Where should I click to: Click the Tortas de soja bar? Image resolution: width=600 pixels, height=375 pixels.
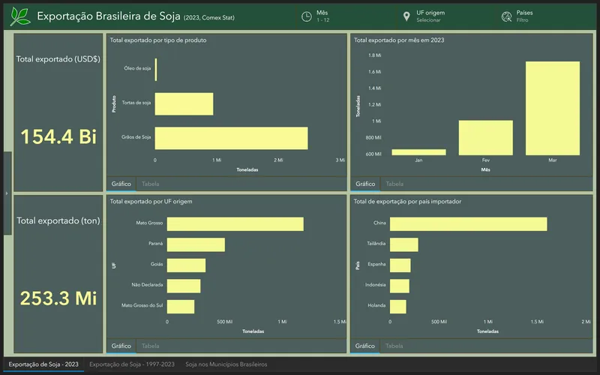click(184, 103)
